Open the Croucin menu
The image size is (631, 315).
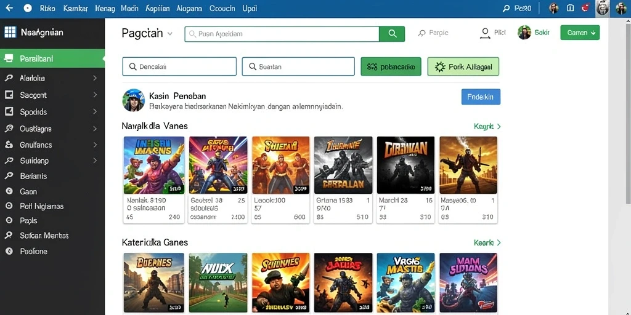(222, 9)
